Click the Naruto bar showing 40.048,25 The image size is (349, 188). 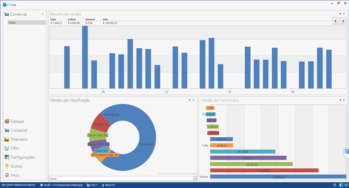[278, 177]
